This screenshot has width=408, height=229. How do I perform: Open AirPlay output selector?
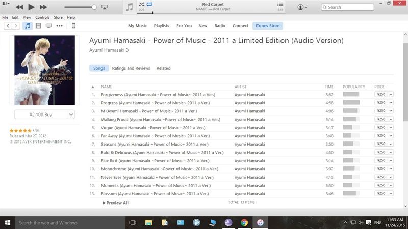(x=105, y=7)
